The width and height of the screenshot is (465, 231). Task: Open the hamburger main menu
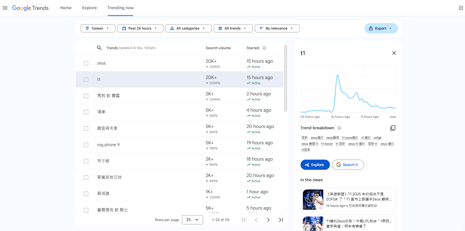pos(5,8)
